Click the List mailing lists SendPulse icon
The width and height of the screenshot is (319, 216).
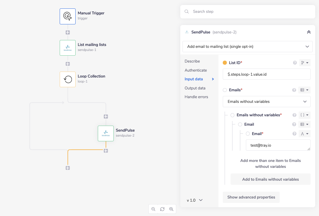point(67,48)
